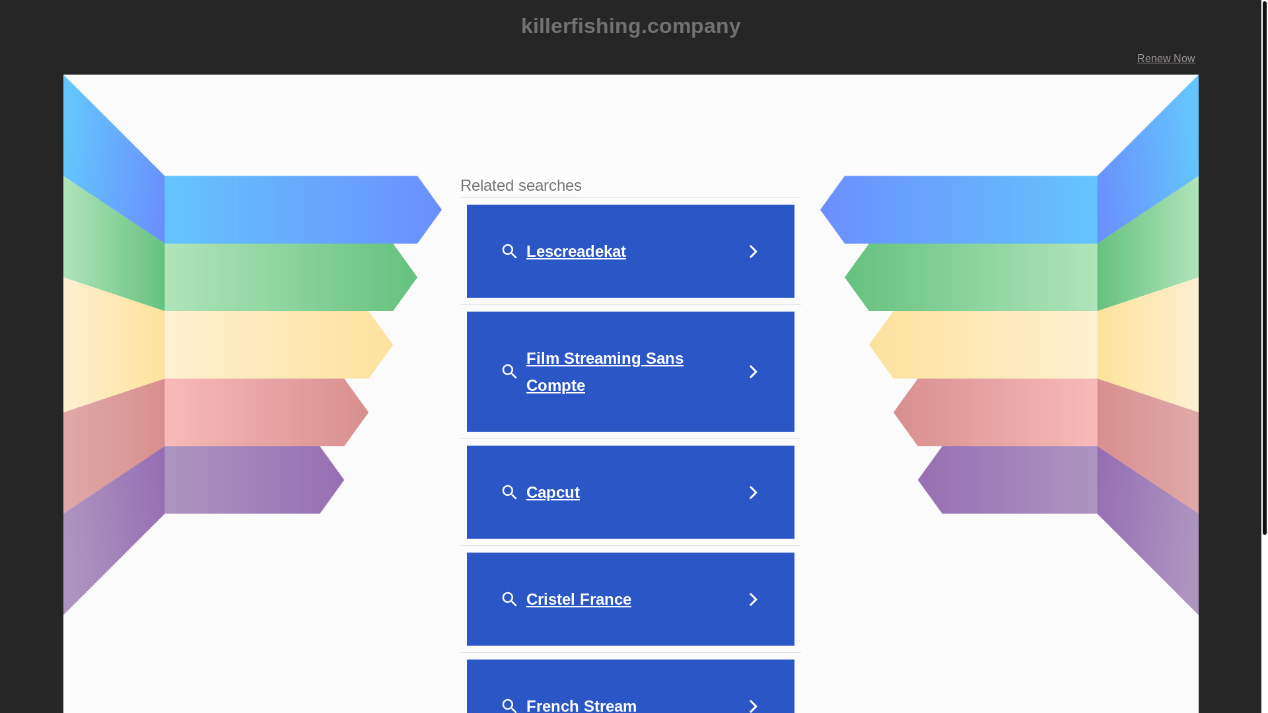1268x713 pixels.
Task: Click the search icon next to Film Streaming
Action: pyautogui.click(x=509, y=372)
